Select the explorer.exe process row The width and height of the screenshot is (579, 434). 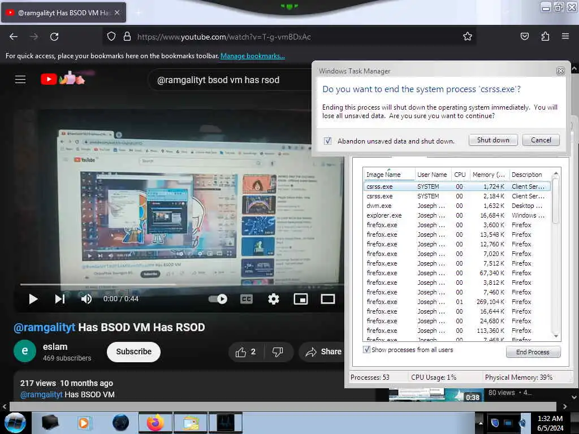point(457,215)
